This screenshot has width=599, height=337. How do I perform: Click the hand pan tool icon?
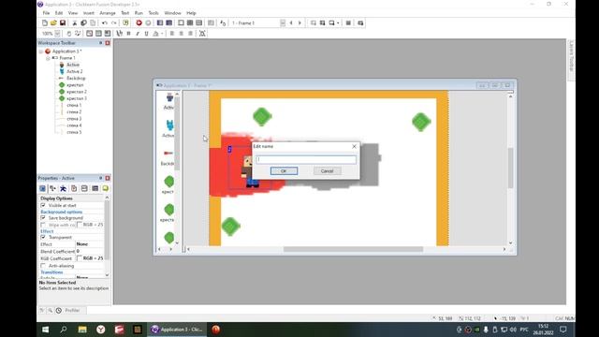[x=68, y=34]
